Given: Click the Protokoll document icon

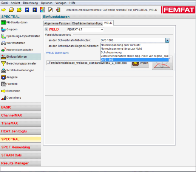Looking at the screenshot, I should click(3, 84).
